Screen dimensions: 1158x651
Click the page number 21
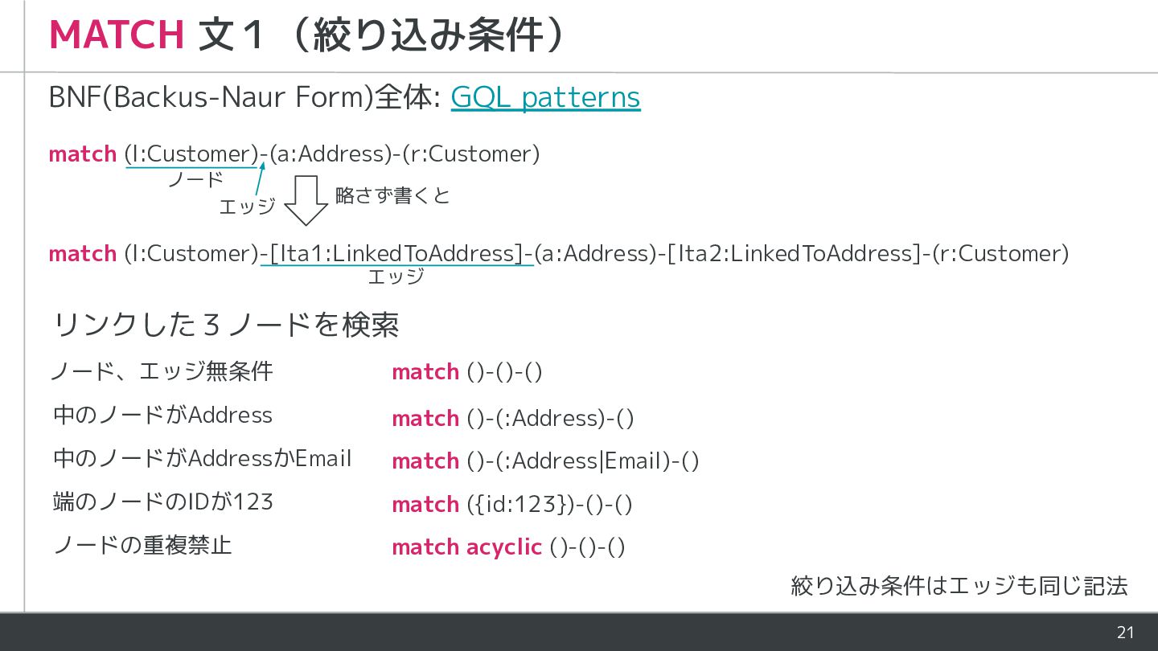tap(1125, 633)
